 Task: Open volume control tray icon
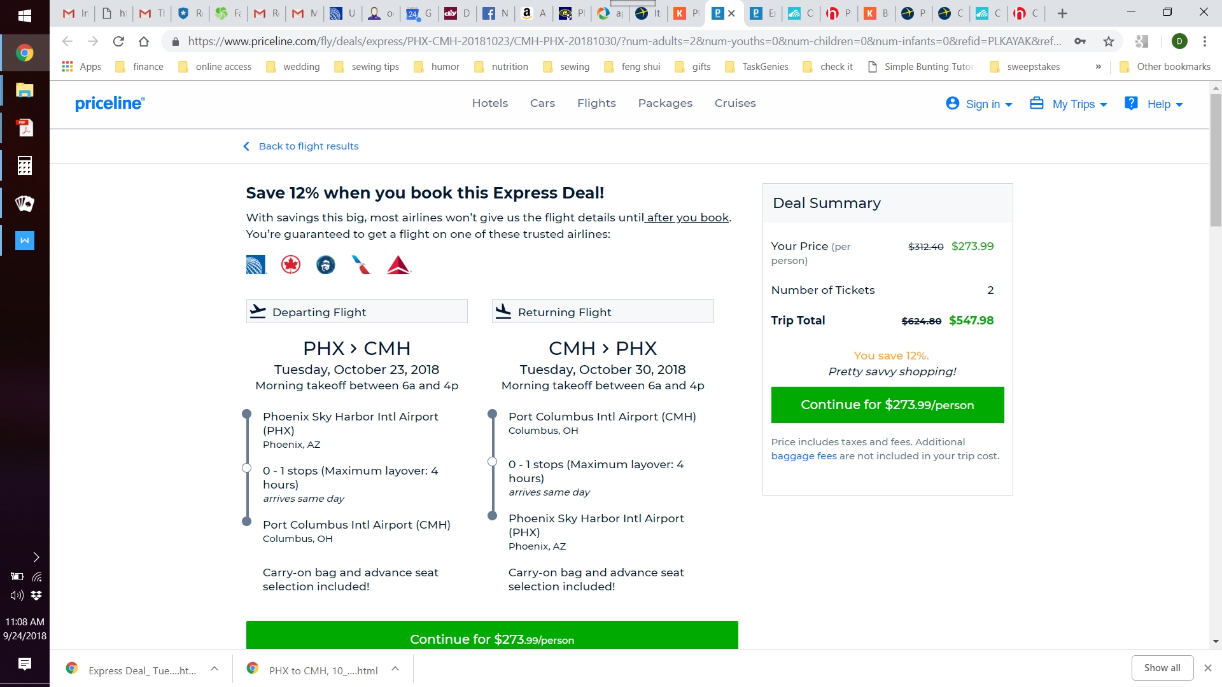point(17,595)
